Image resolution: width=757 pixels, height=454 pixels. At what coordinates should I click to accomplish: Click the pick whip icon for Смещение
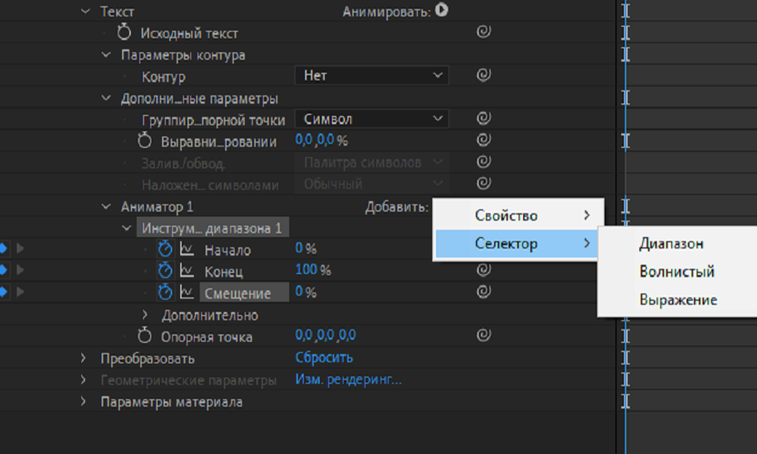coord(483,292)
